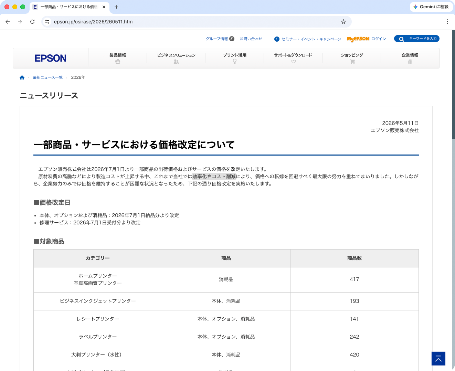Open the お問い合わせ link
Image resolution: width=455 pixels, height=371 pixels.
[x=251, y=39]
